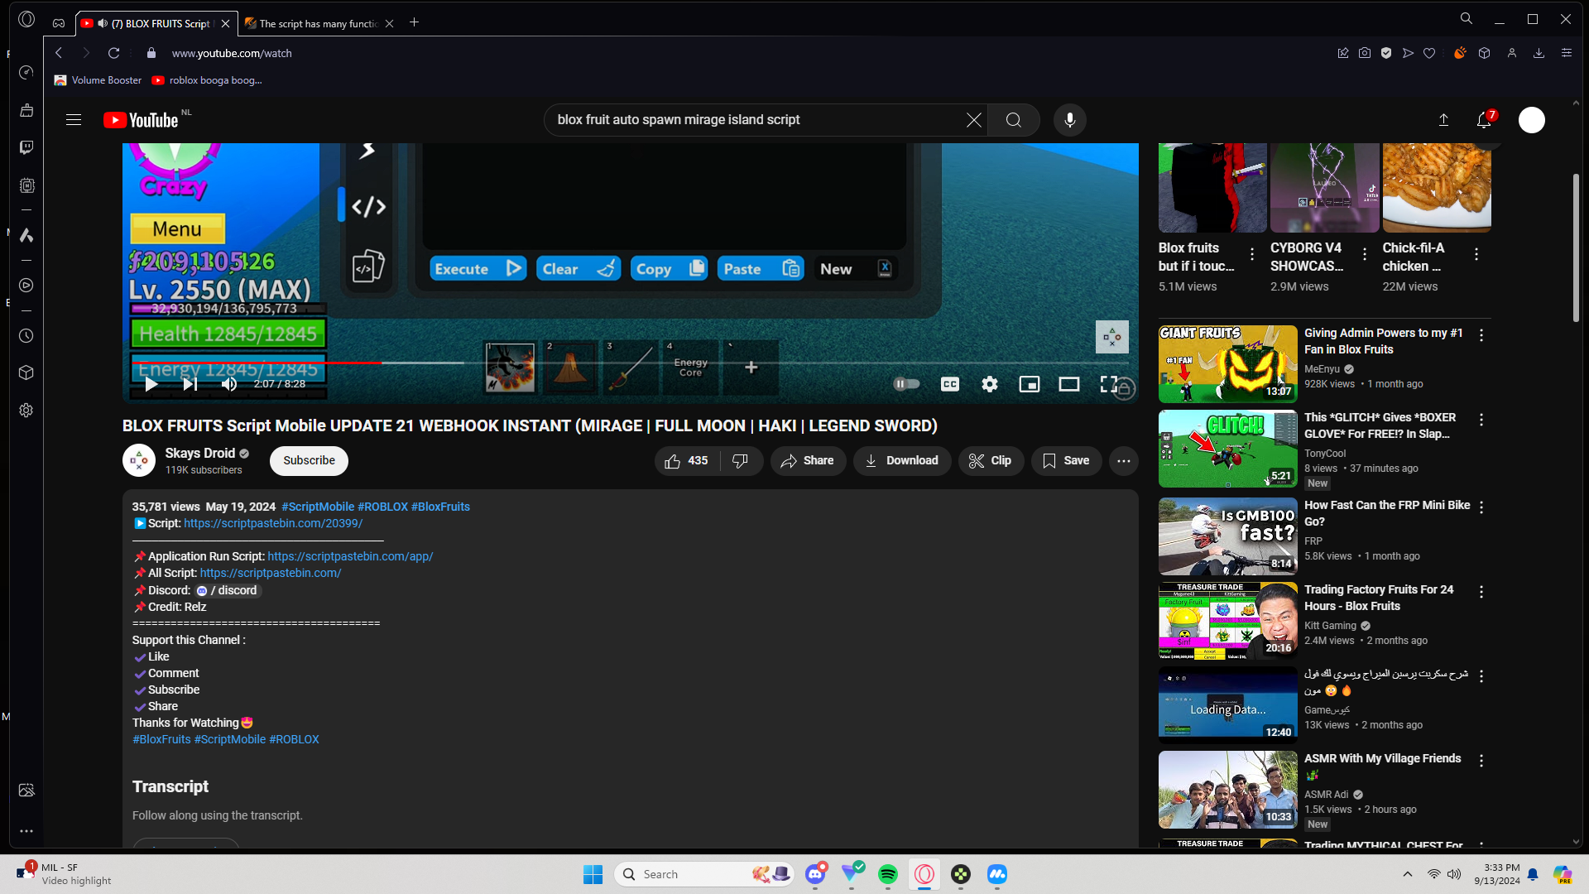Reload the current page
The height and width of the screenshot is (894, 1589).
point(114,53)
